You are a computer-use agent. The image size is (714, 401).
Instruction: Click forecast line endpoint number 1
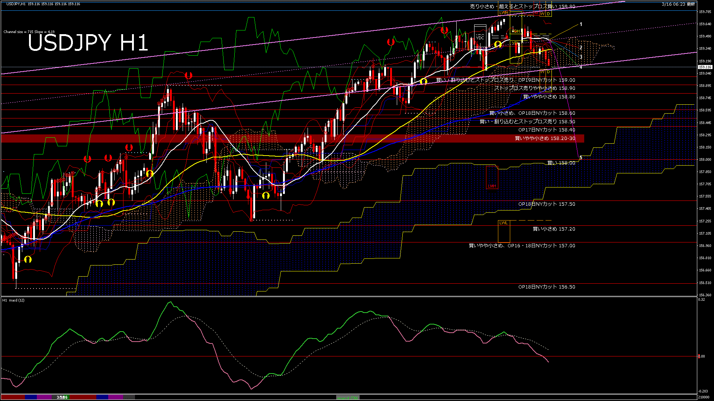581,24
